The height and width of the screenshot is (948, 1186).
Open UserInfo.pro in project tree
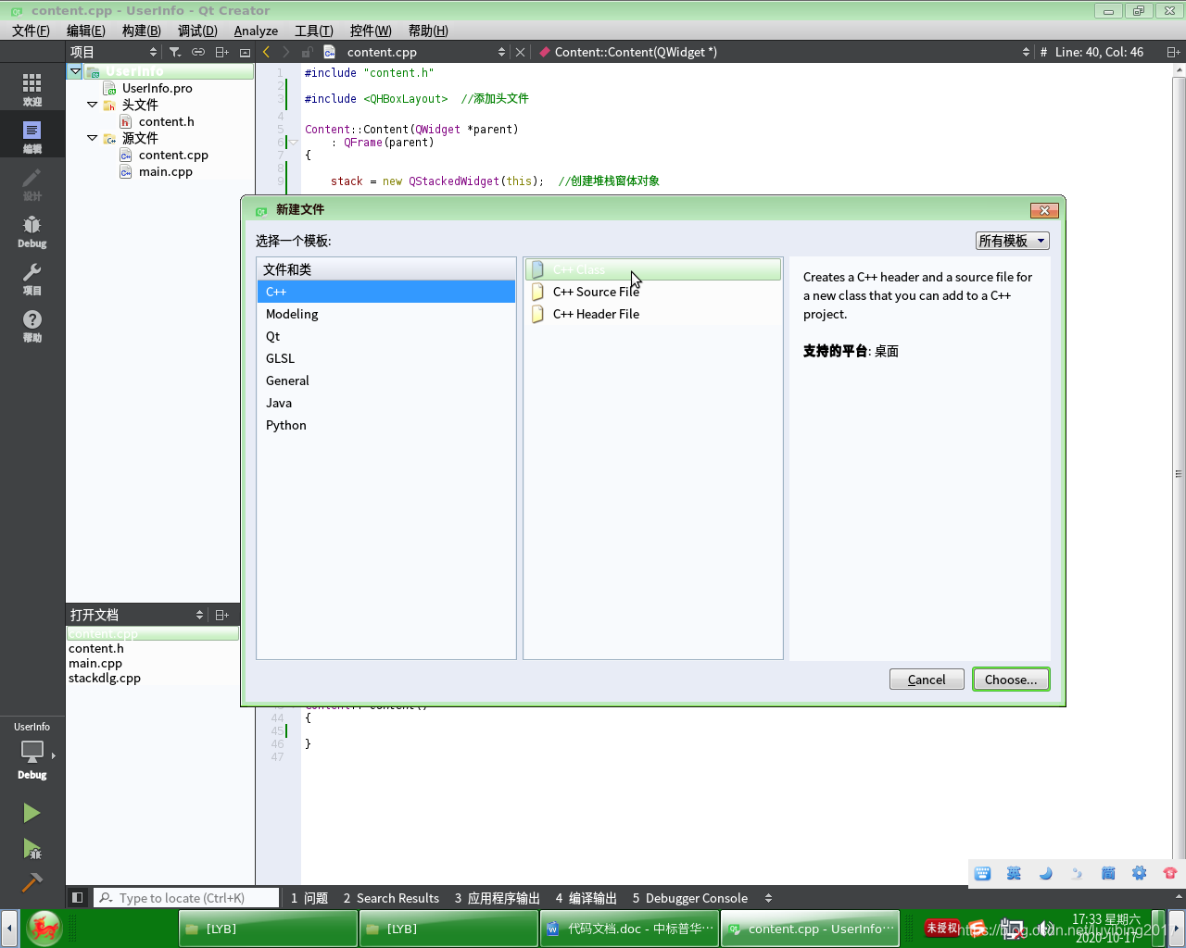[x=157, y=88]
